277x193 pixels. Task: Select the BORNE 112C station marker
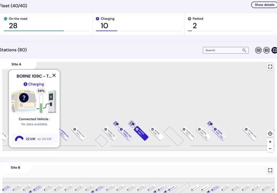tap(79, 133)
